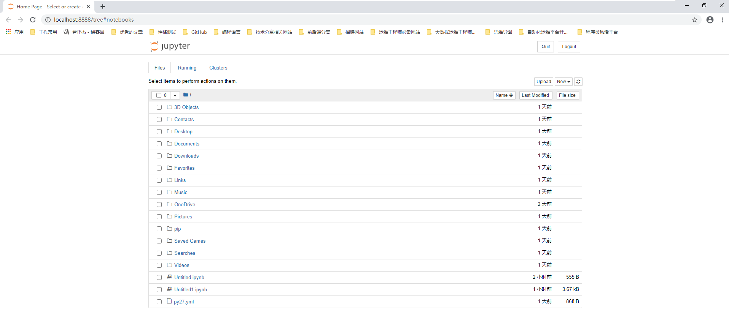Expand the 编程语言 bookmark folder
This screenshot has width=729, height=316.
tap(227, 32)
